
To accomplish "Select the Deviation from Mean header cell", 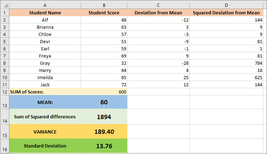I will pyautogui.click(x=158, y=13).
